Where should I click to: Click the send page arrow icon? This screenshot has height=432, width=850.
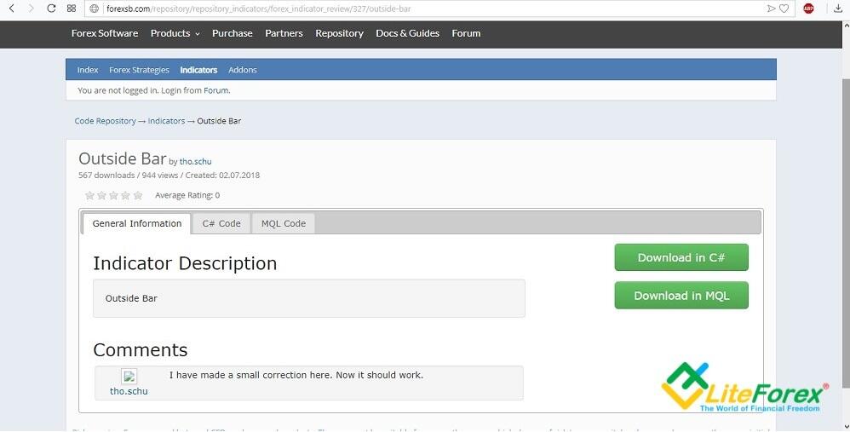coord(771,9)
